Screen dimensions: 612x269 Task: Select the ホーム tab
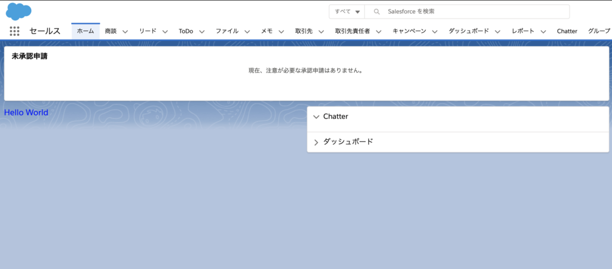click(85, 31)
